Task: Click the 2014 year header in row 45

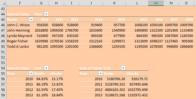Action: coord(114,19)
